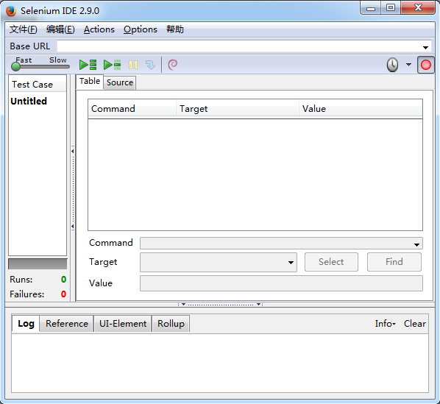The height and width of the screenshot is (404, 440).
Task: Apply rollup rules swirl icon
Action: (172, 65)
